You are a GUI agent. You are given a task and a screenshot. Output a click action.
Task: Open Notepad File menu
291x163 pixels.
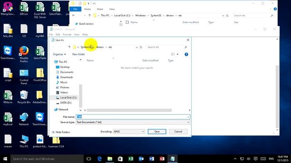(x=51, y=34)
